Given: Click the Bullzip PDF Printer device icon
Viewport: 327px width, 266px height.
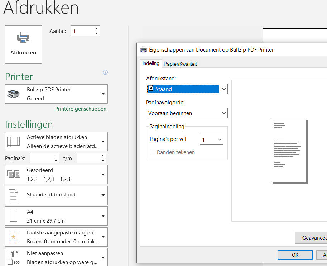Looking at the screenshot, I should 14,94.
